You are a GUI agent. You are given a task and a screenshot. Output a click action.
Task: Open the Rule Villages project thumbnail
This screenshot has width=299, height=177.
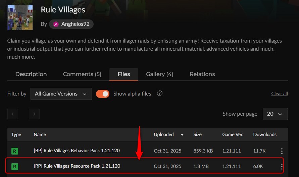coord(20,17)
